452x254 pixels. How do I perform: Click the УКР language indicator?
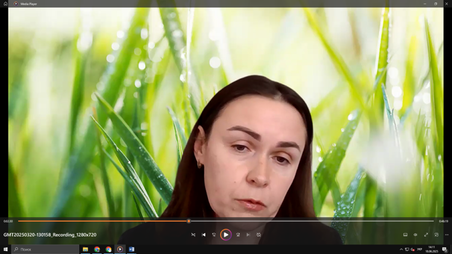click(419, 249)
